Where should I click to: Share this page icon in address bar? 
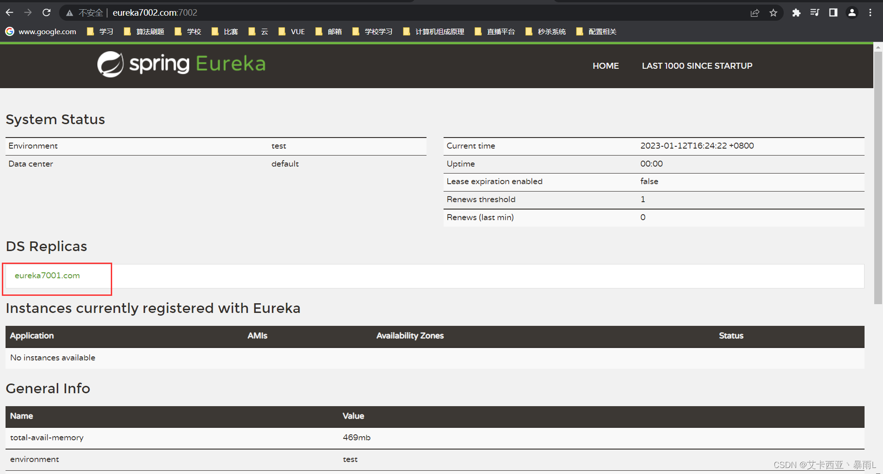click(x=755, y=13)
